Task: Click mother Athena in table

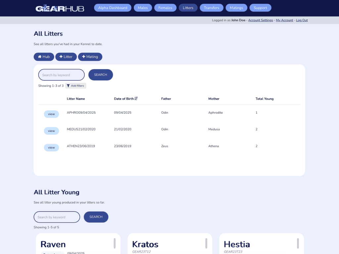Action: [x=214, y=146]
